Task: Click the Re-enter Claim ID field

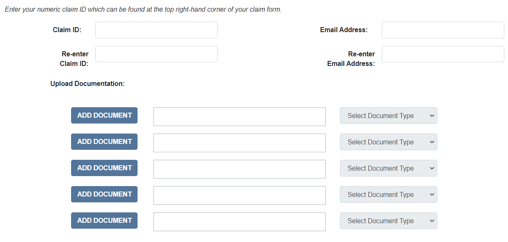Action: [x=156, y=54]
